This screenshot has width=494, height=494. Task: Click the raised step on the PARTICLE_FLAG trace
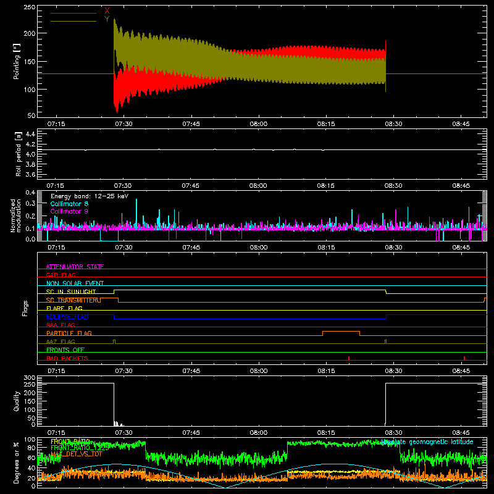(x=341, y=332)
